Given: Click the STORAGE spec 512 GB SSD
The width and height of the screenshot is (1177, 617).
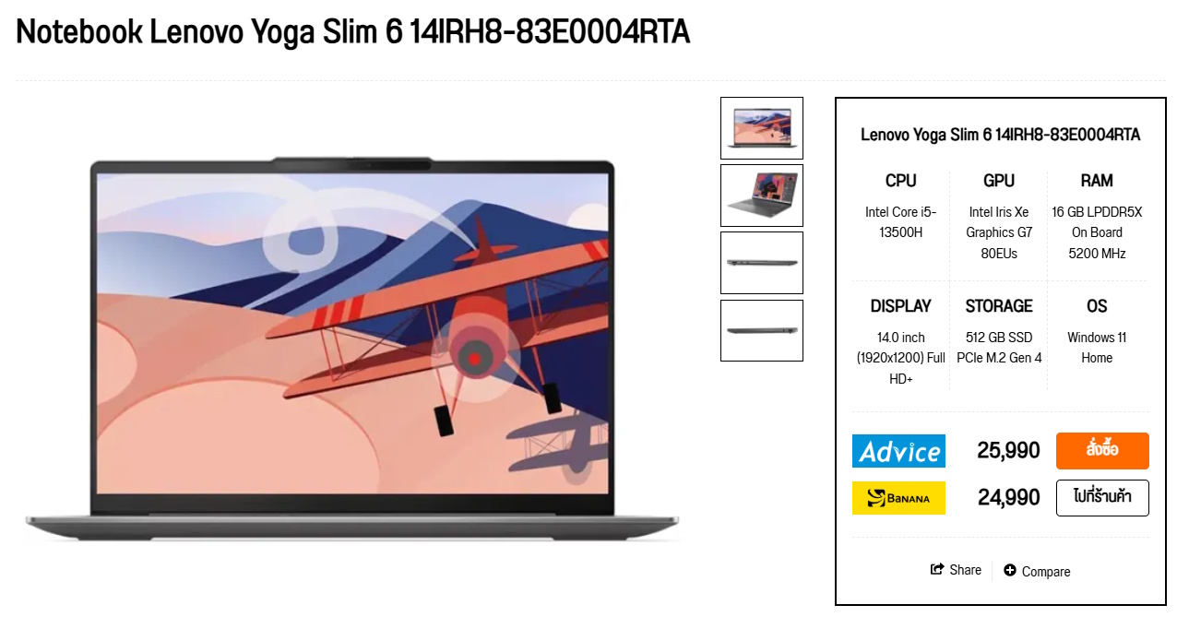Looking at the screenshot, I should [x=999, y=348].
